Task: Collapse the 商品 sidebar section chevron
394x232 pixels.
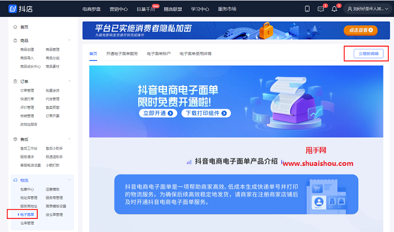Action: click(69, 40)
